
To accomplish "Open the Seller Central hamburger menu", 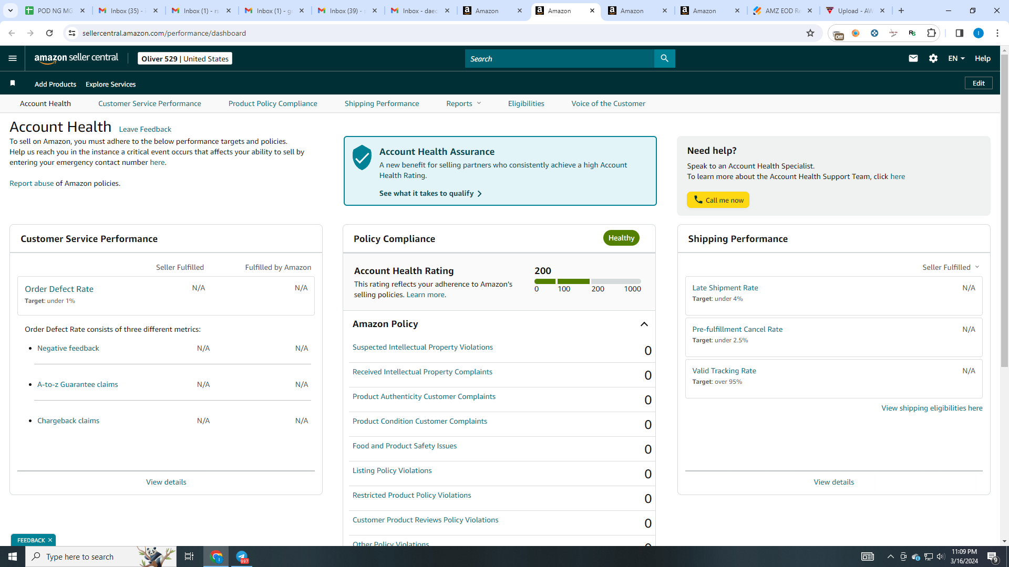I will click(13, 58).
